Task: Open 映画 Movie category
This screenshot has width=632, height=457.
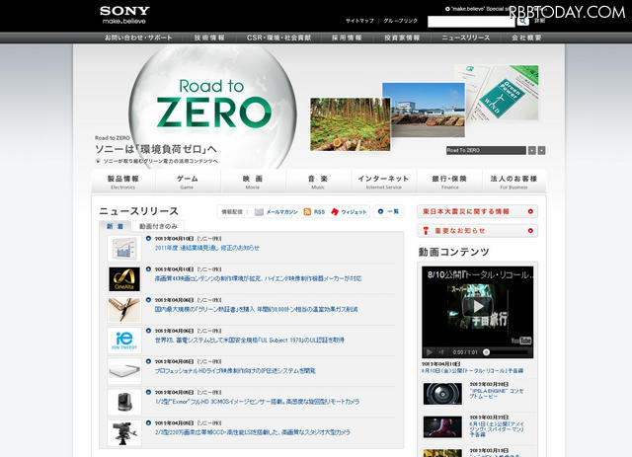Action: [253, 182]
